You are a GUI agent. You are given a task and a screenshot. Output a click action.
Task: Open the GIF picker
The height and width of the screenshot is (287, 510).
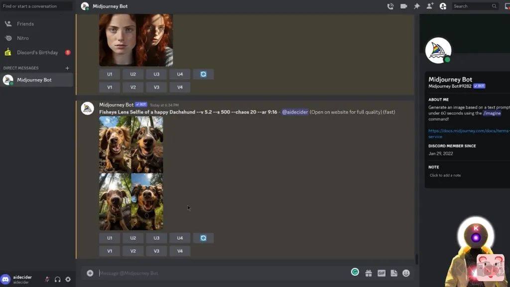point(382,273)
